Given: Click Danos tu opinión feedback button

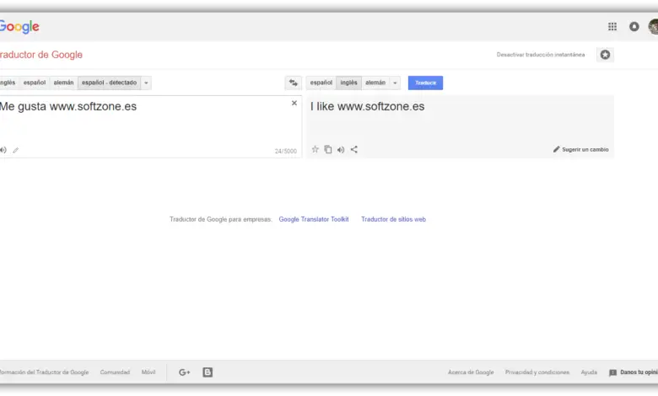Looking at the screenshot, I should (x=634, y=372).
